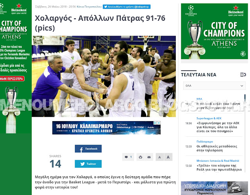Open the Ιππόδρομος Μαρκόπουλου ad banner
The image size is (250, 195).
pyautogui.click(x=214, y=188)
